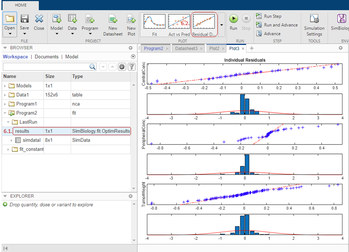
Task: Click the Documents link in Browser
Action: [46, 57]
